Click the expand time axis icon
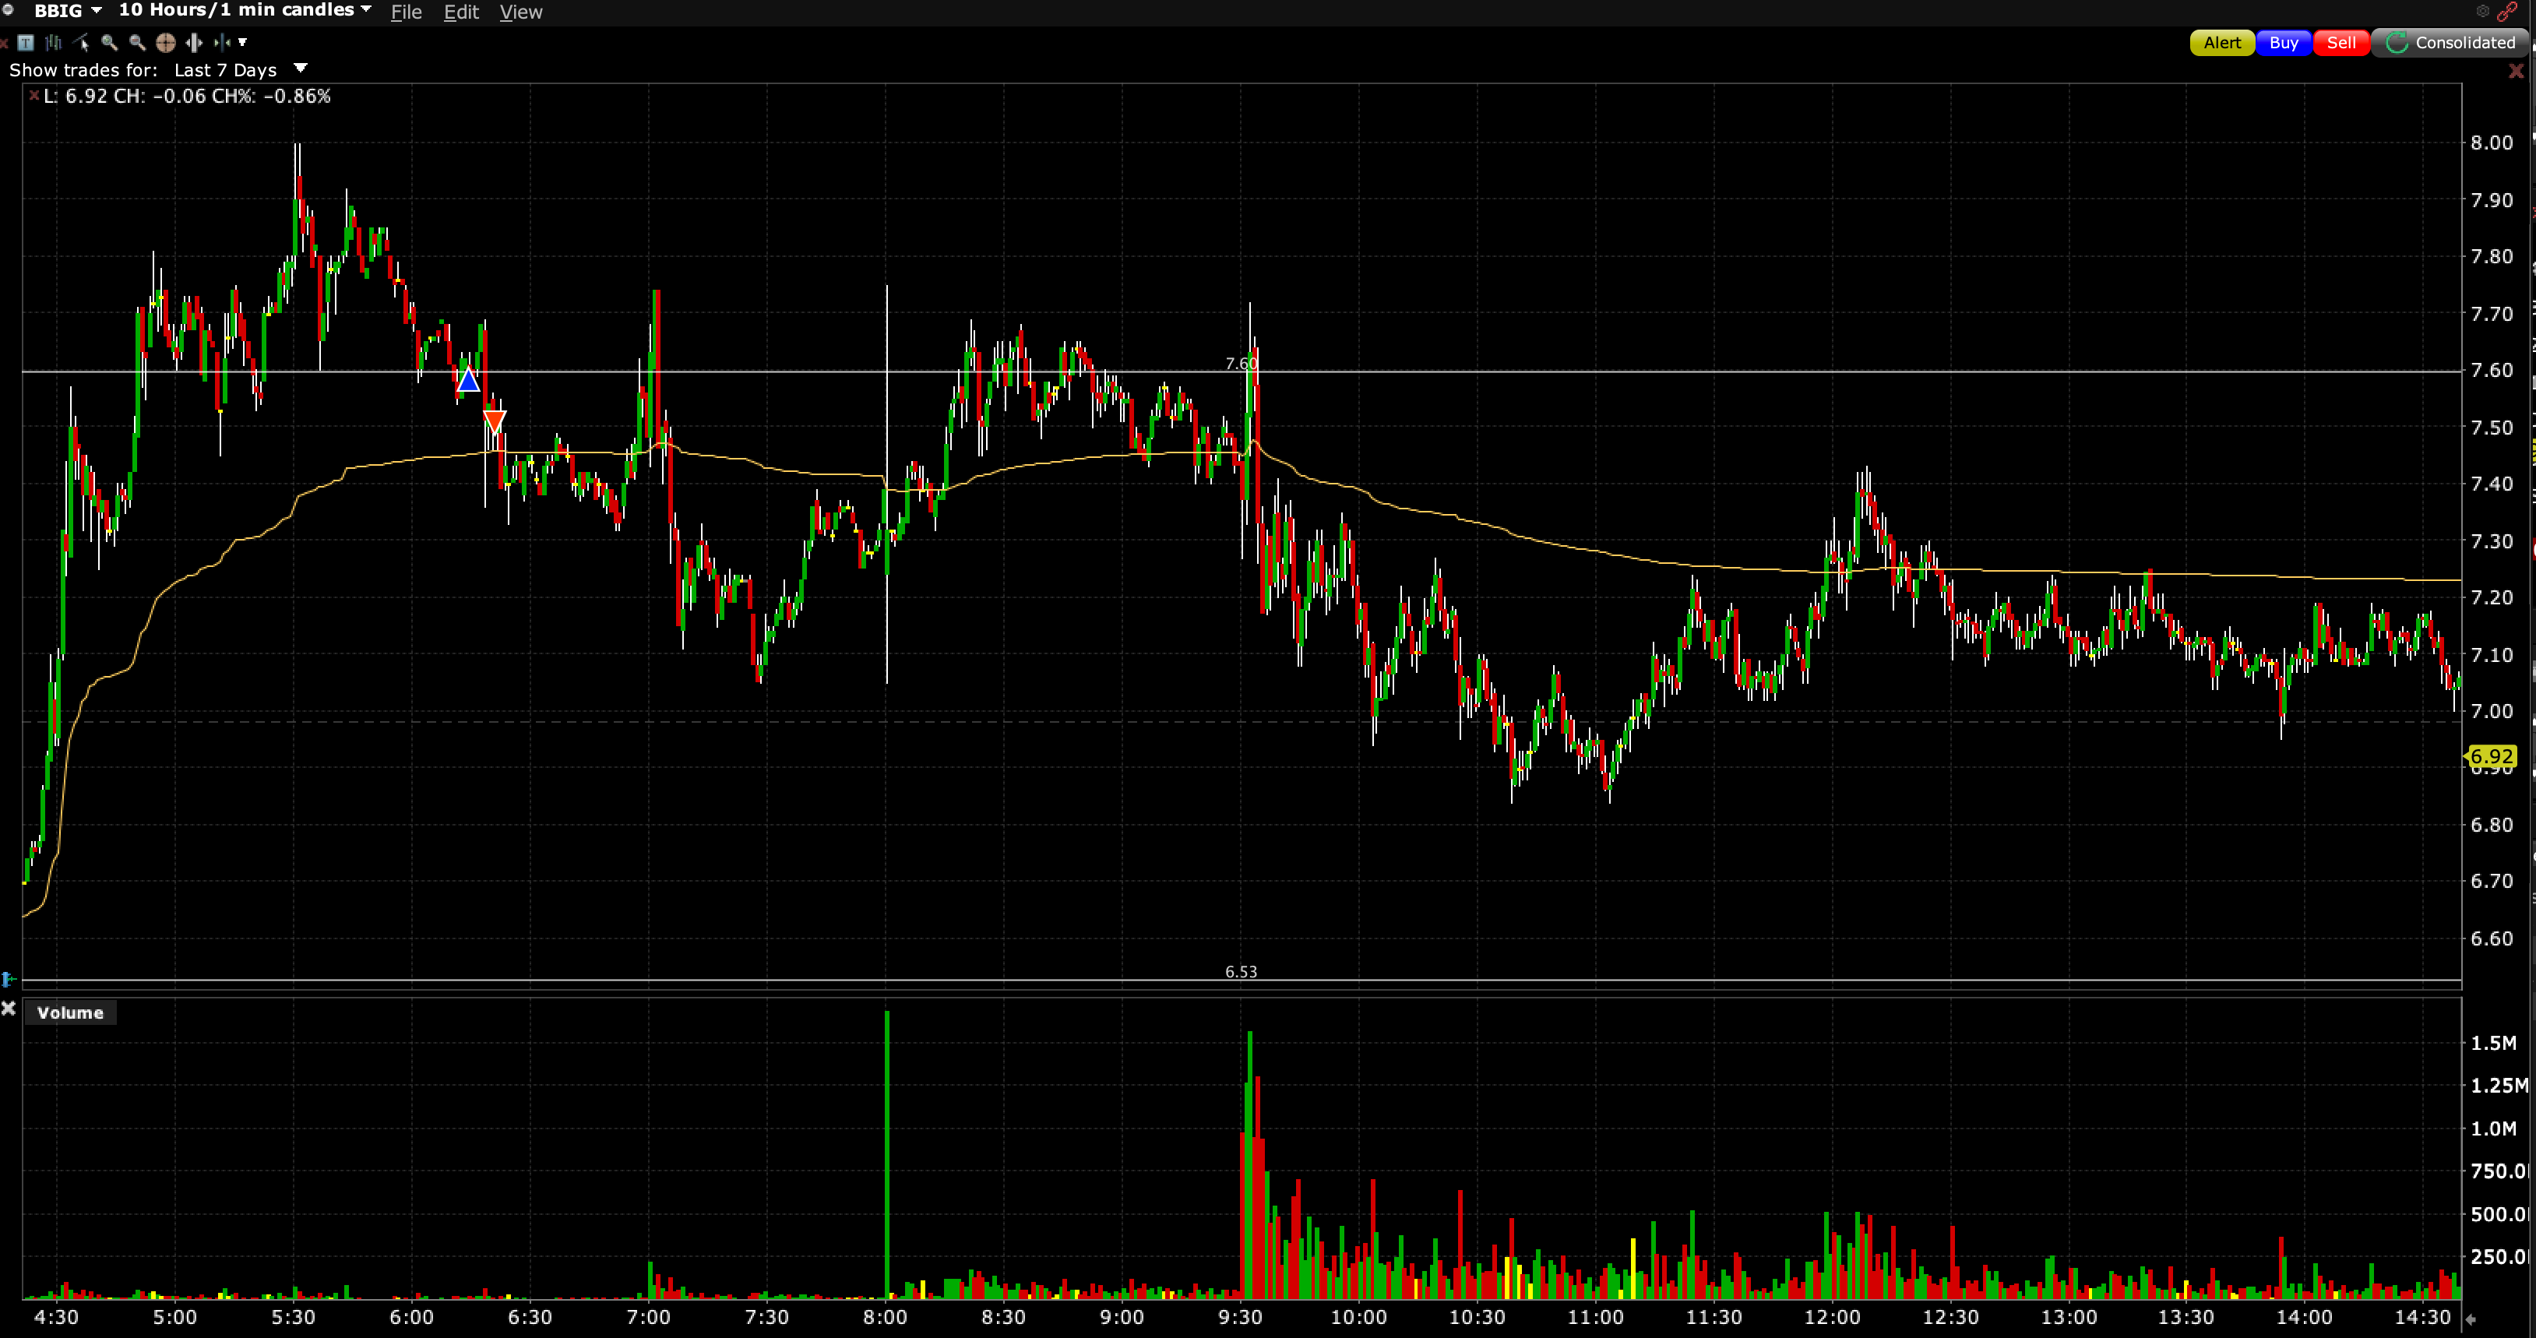Image resolution: width=2536 pixels, height=1338 pixels. [194, 42]
